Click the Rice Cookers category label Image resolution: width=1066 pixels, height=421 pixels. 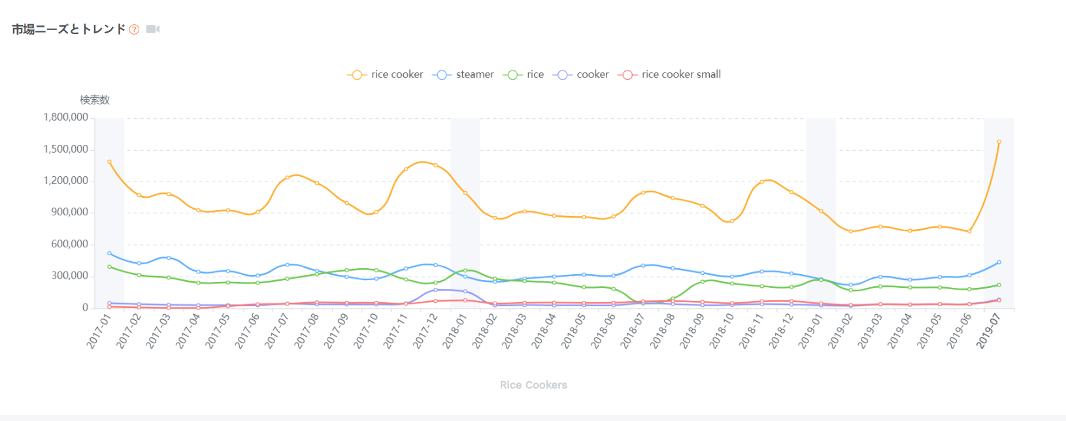point(533,385)
